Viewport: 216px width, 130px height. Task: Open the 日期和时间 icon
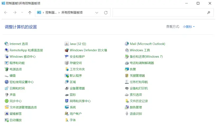click(x=7, y=88)
